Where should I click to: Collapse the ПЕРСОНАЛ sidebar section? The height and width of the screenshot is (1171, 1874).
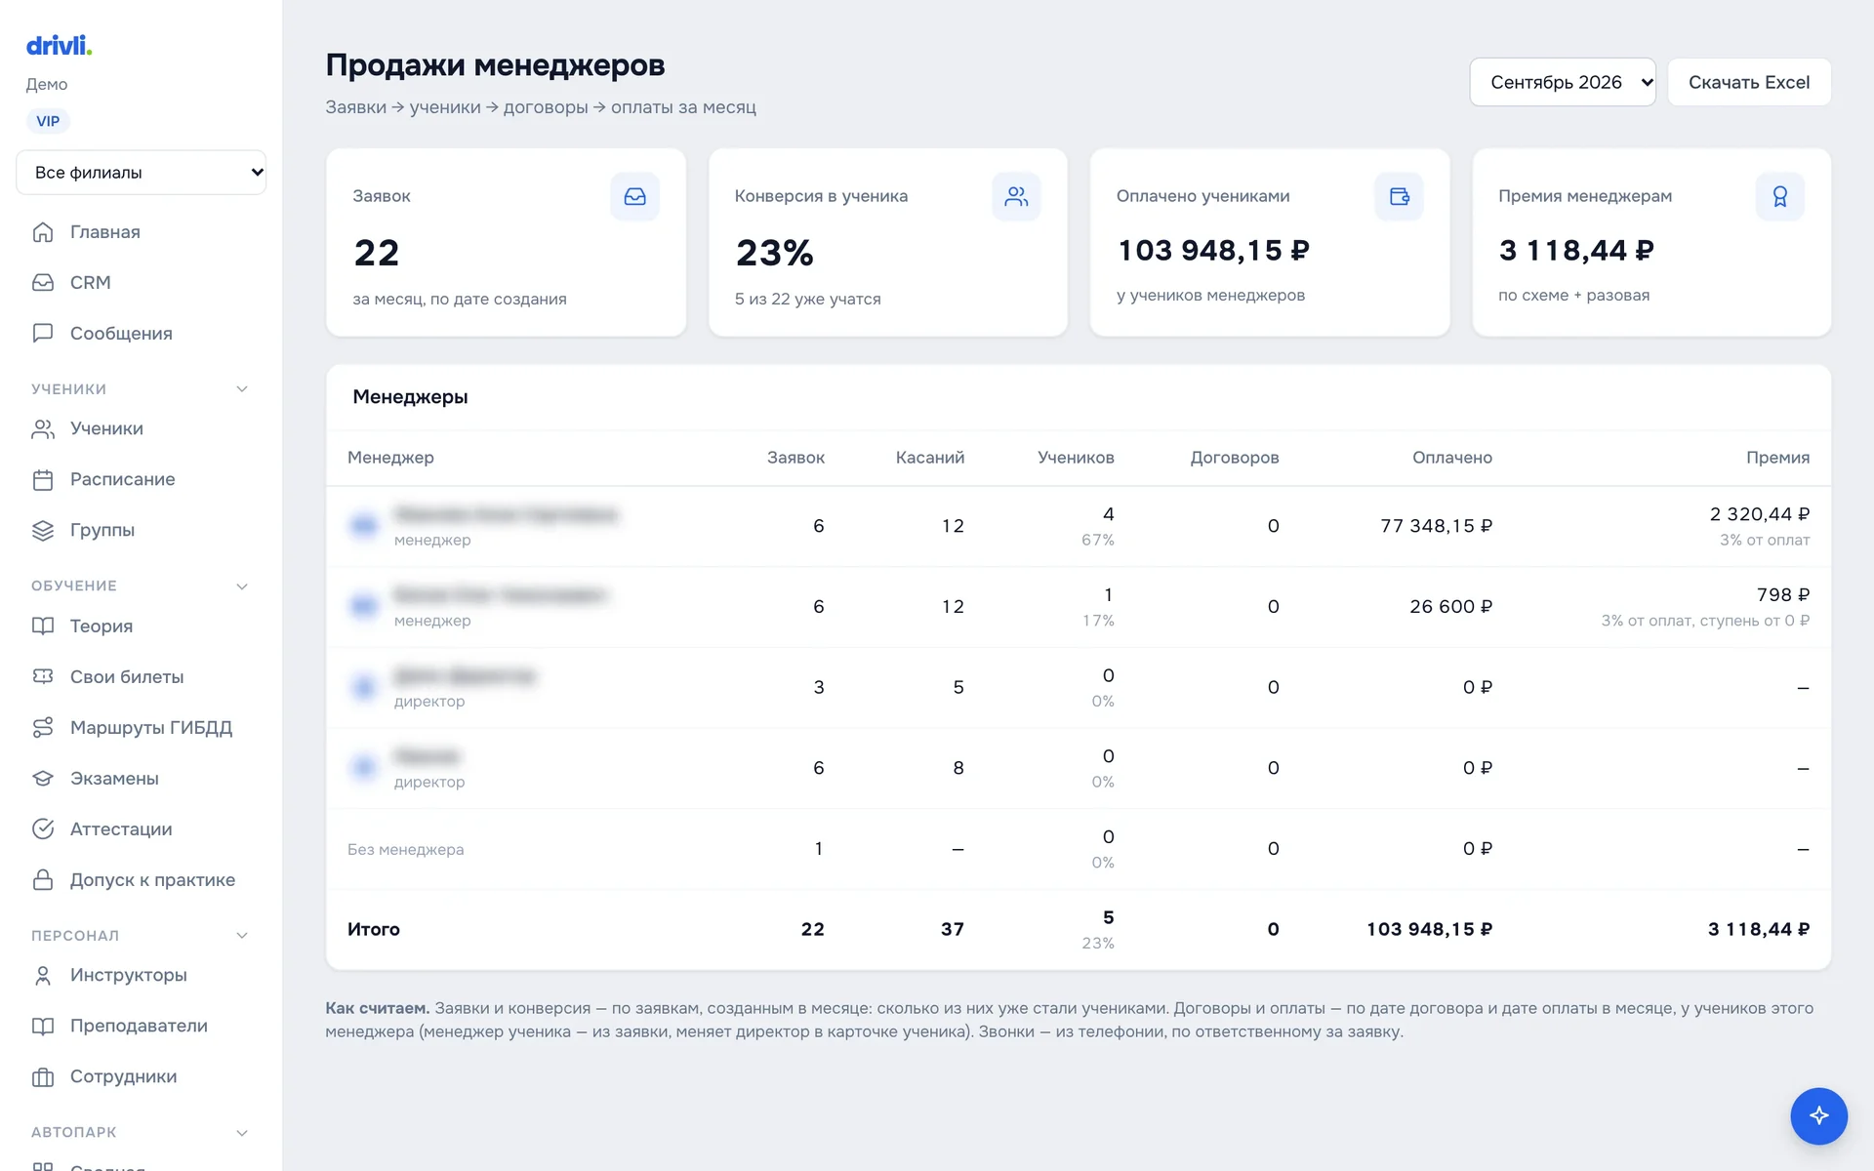(x=242, y=936)
